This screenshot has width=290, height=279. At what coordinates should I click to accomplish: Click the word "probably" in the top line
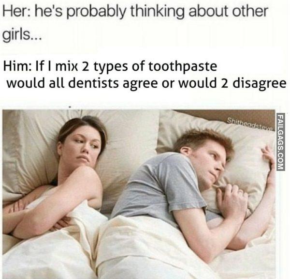(x=98, y=12)
